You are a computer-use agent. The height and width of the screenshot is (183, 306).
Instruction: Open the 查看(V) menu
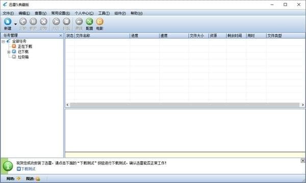41,13
